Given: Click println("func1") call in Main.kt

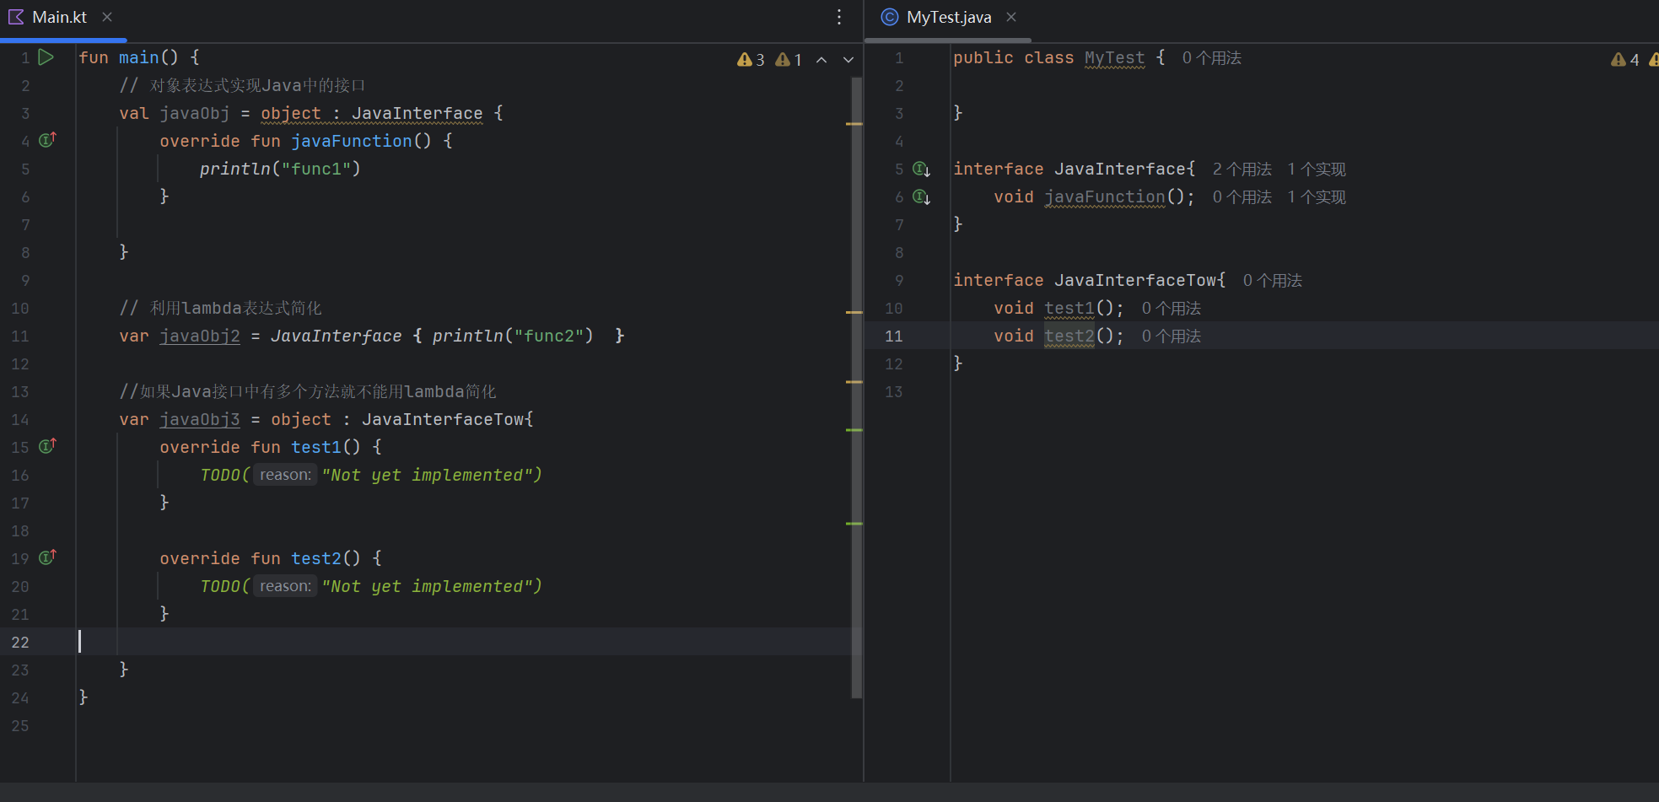Looking at the screenshot, I should 280,169.
